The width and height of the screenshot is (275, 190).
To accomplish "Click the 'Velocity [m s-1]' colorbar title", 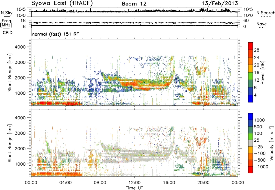I will [272, 143].
